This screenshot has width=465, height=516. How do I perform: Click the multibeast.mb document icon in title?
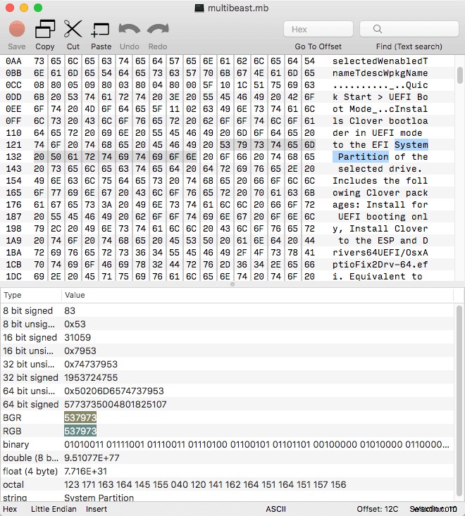point(199,8)
